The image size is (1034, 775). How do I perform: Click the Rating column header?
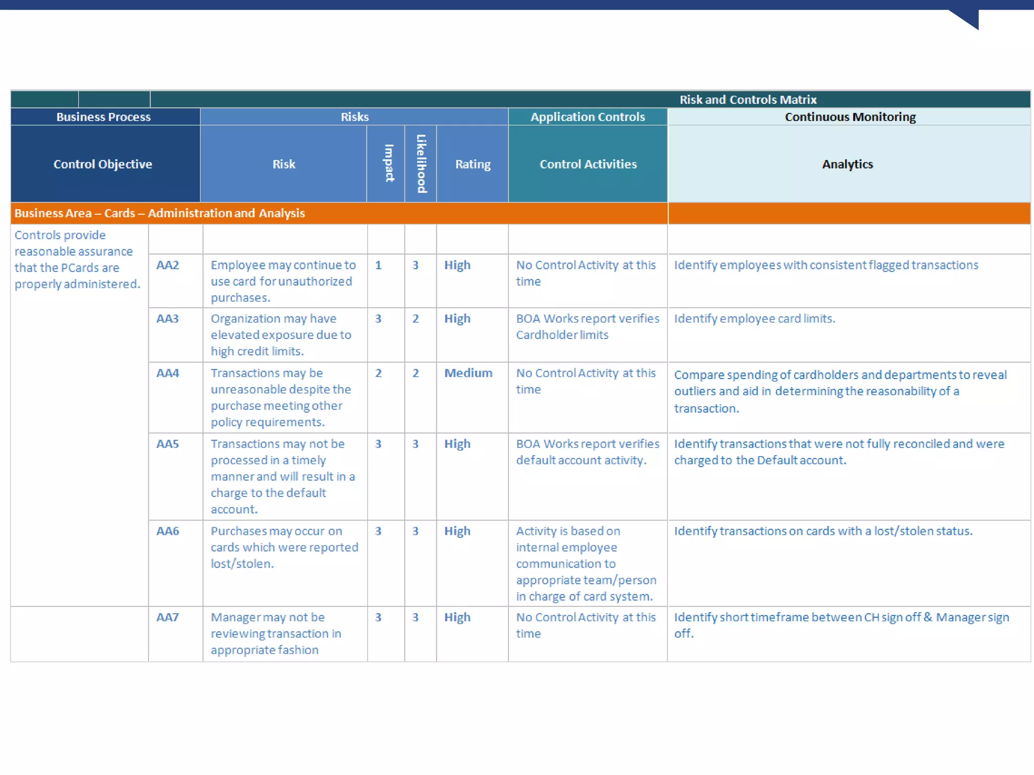473,164
